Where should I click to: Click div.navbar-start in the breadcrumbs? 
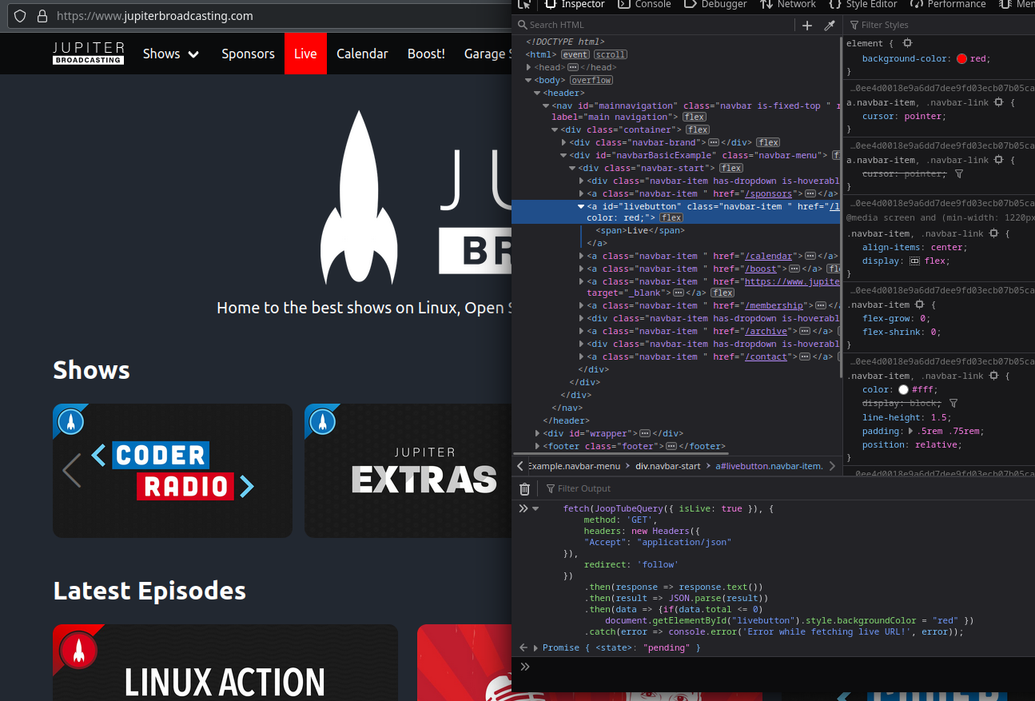[x=668, y=466]
